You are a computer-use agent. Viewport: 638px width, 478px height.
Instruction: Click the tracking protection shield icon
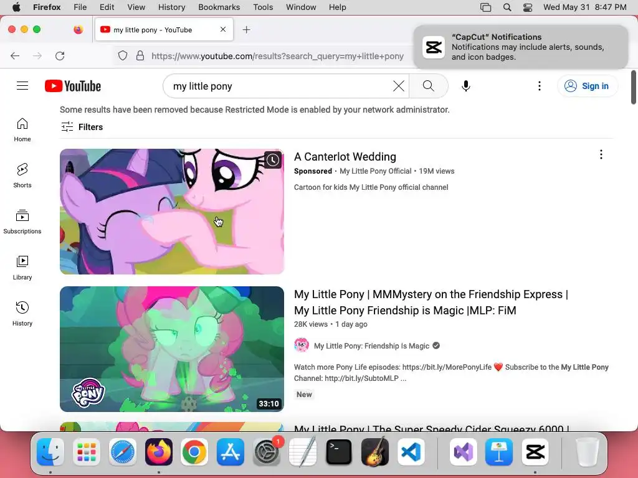pyautogui.click(x=123, y=55)
